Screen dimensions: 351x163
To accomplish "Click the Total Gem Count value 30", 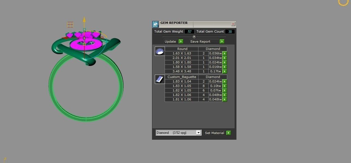I will click(x=230, y=31).
